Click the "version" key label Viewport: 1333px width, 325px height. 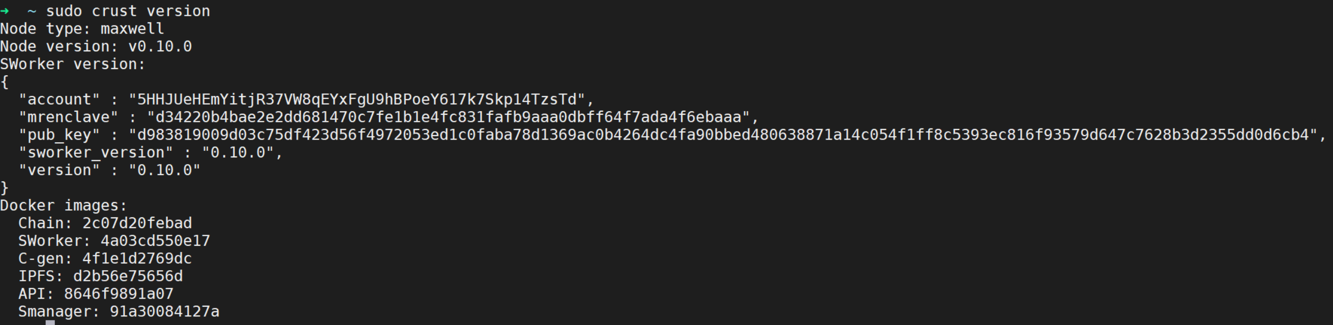click(x=59, y=170)
